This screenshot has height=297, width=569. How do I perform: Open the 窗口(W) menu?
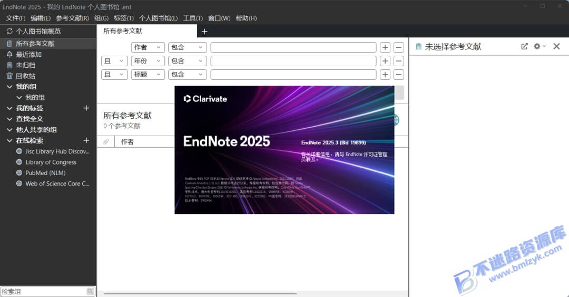[219, 18]
